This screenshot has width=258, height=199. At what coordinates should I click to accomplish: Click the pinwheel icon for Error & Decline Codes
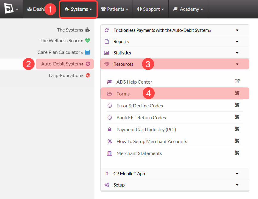pos(237,105)
